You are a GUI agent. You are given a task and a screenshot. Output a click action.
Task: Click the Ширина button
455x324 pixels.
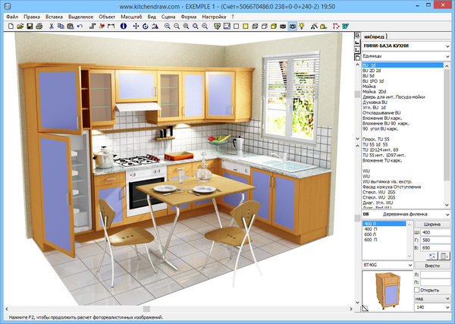[x=433, y=225]
